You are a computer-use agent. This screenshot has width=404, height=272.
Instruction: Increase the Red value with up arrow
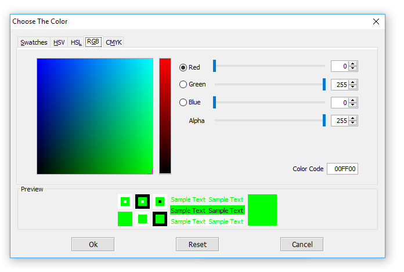[353, 64]
